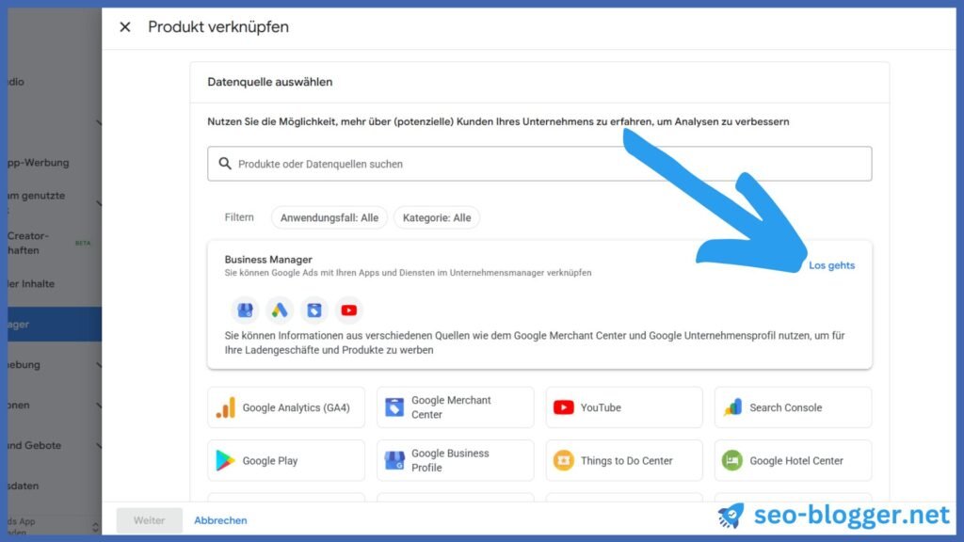Select the Google Business Profile card

click(x=455, y=460)
